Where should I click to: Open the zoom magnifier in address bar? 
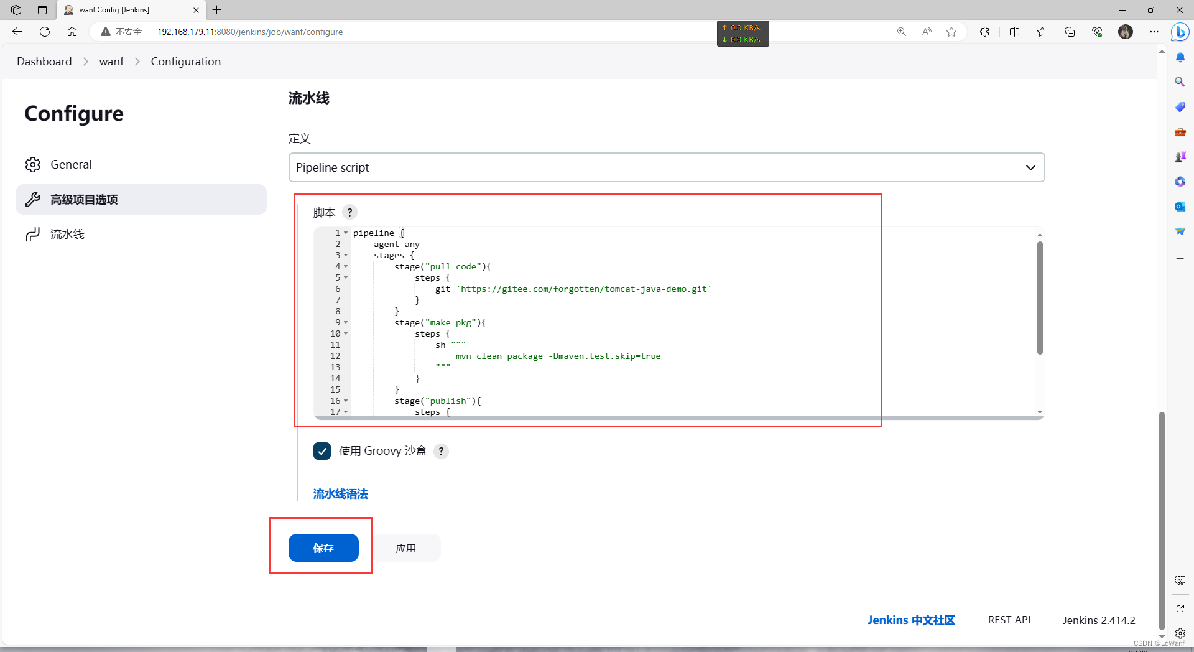(x=901, y=32)
